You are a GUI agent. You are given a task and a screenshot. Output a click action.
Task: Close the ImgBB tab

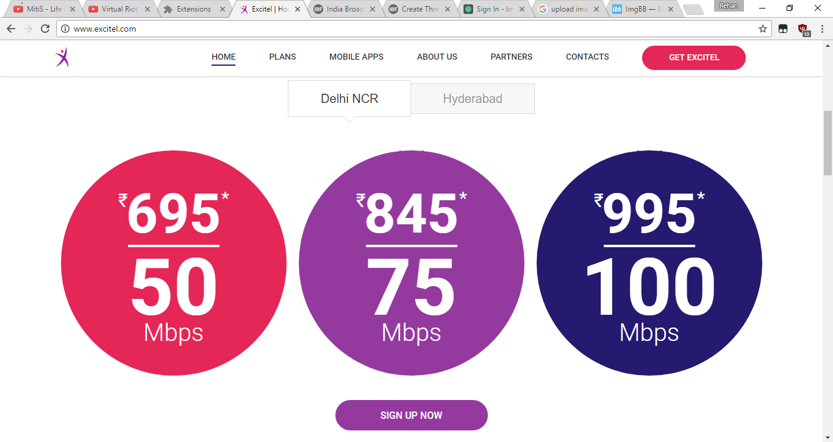click(x=671, y=9)
